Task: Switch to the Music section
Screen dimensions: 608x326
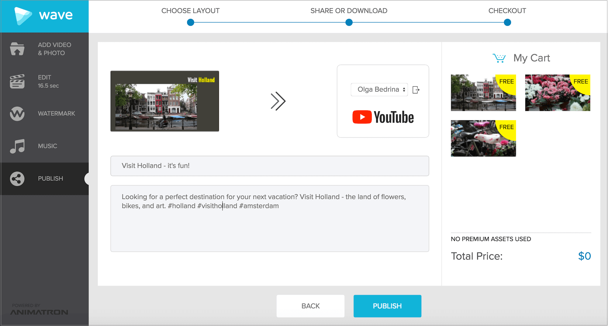Action: (x=44, y=146)
